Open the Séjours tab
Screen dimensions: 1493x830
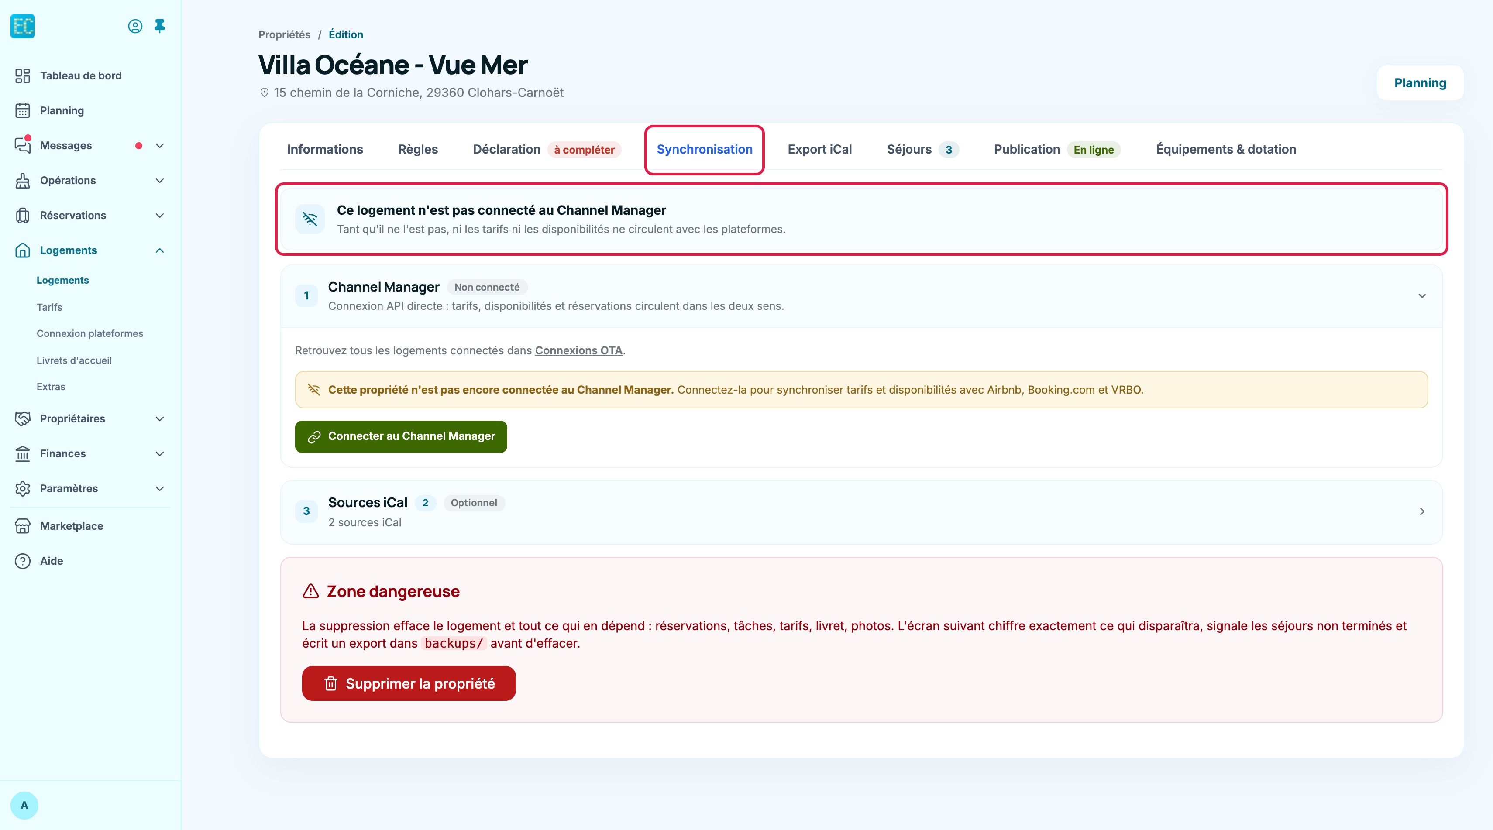[x=923, y=149]
